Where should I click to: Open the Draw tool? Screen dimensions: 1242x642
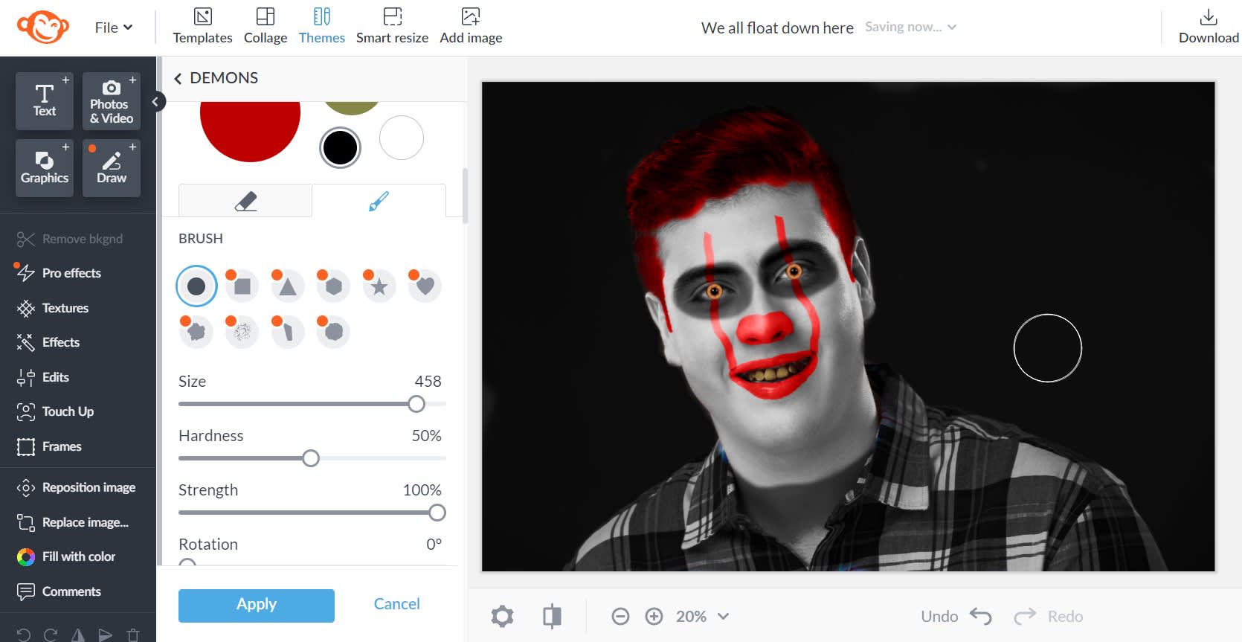tap(112, 168)
